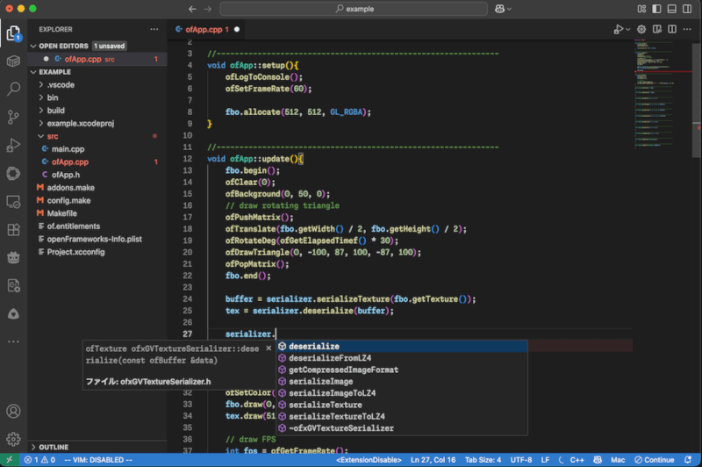This screenshot has height=467, width=702.
Task: Click the gear icon in editor toolbar
Action: [x=641, y=30]
